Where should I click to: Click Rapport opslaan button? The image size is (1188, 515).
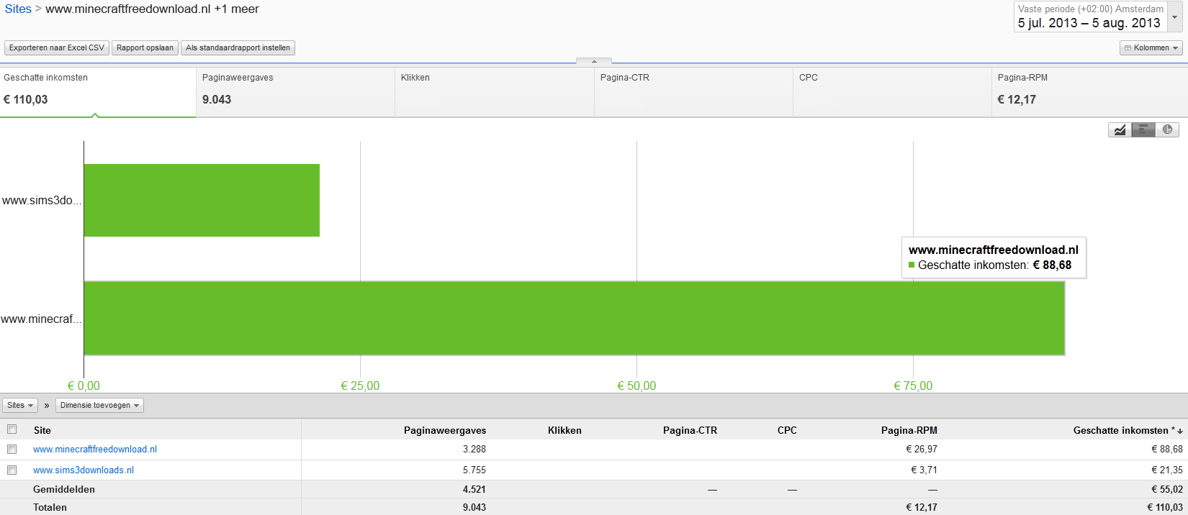(145, 48)
